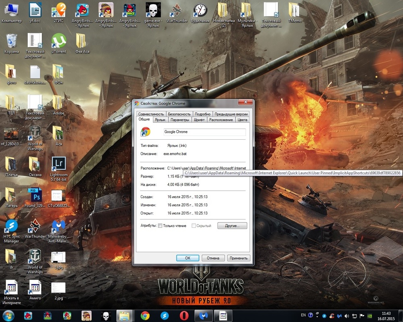
Task: Select the Оксана folder icon
Action: coord(35,167)
